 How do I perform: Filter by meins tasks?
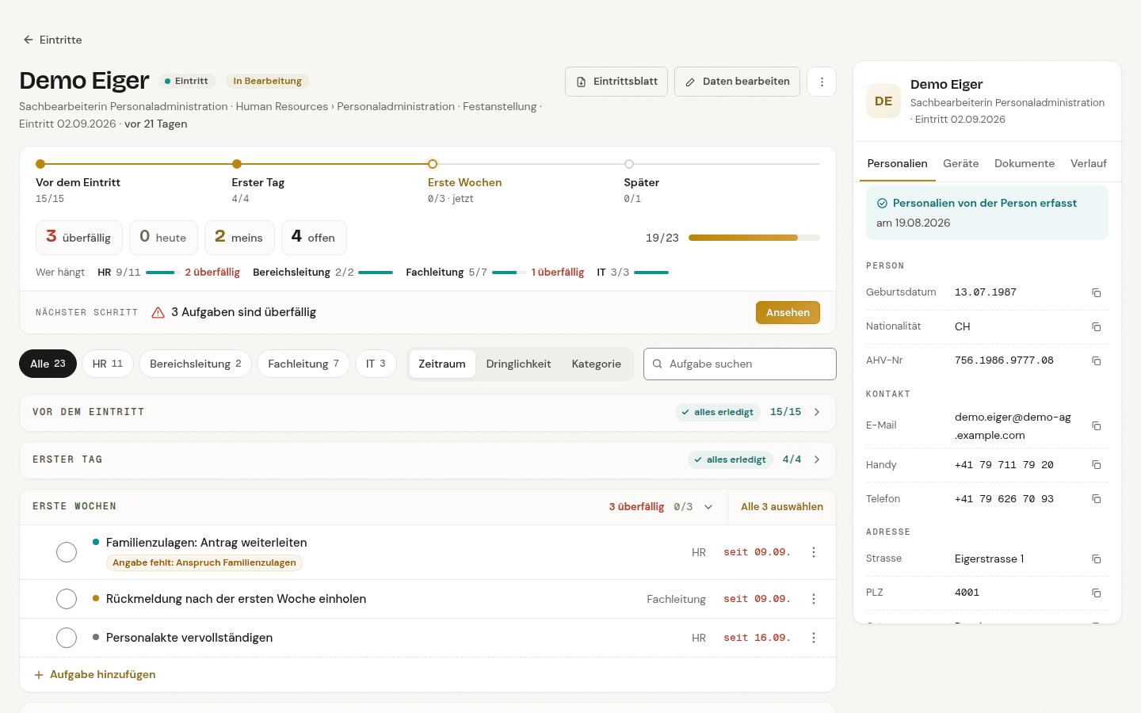tap(239, 237)
